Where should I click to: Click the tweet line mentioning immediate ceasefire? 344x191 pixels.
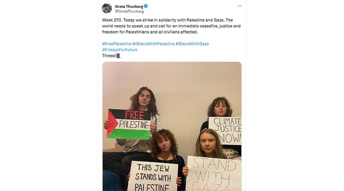tap(171, 26)
